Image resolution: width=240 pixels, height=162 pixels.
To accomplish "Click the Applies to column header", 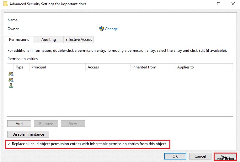I will click(185, 67).
